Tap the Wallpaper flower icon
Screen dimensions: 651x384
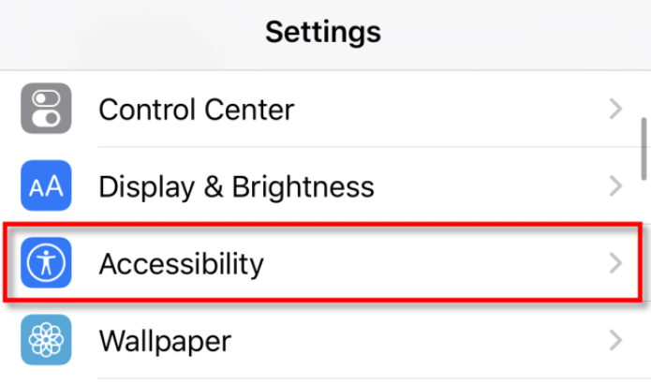(x=46, y=340)
